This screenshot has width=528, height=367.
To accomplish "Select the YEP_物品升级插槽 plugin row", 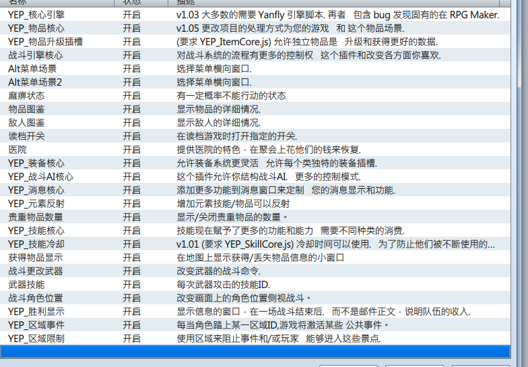I will pyautogui.click(x=255, y=42).
